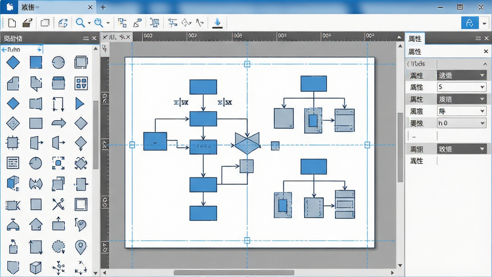Close the 属性 sub-panel with its X
Viewport: 492px width, 277px height.
click(x=486, y=51)
